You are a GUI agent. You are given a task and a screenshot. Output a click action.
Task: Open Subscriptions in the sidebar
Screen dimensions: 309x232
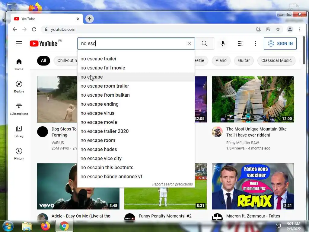19,109
